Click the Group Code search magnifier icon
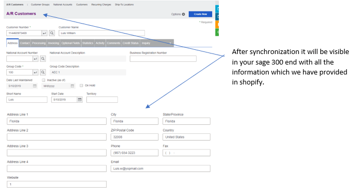 point(43,72)
